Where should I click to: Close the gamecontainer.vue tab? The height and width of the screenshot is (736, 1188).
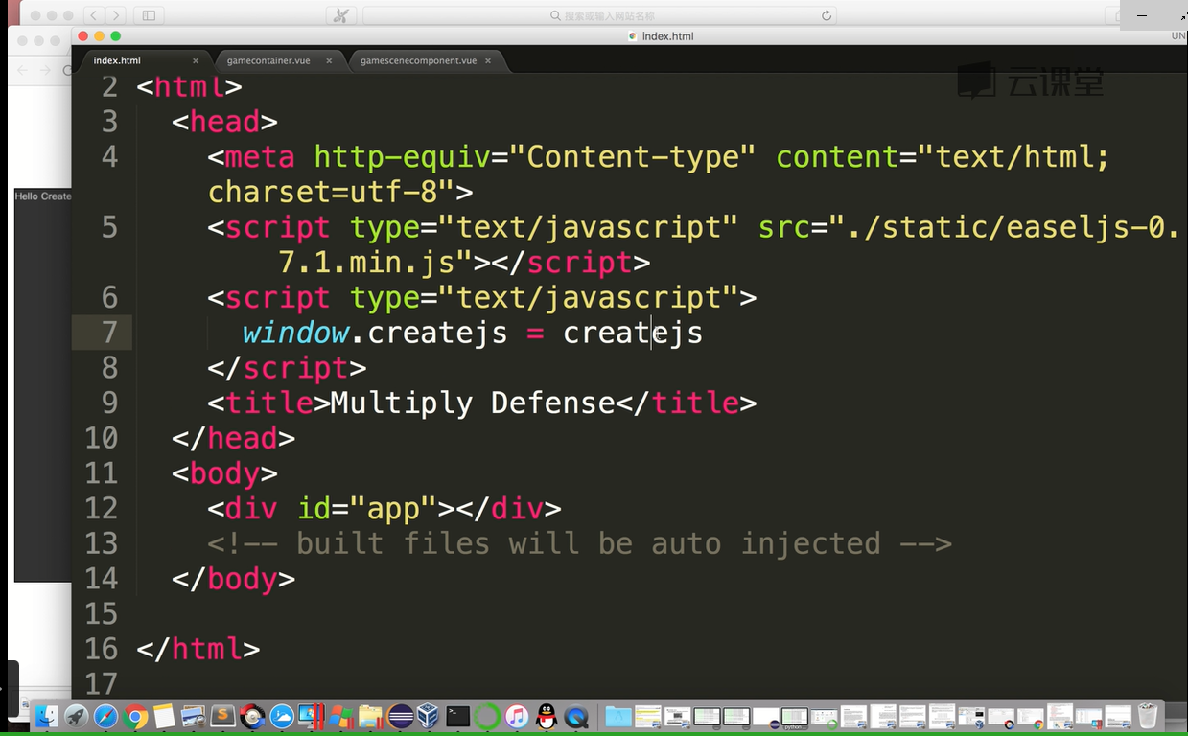329,60
